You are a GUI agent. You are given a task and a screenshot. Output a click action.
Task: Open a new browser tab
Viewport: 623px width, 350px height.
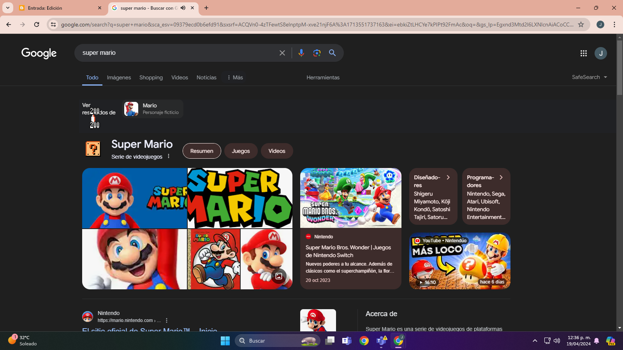click(206, 8)
